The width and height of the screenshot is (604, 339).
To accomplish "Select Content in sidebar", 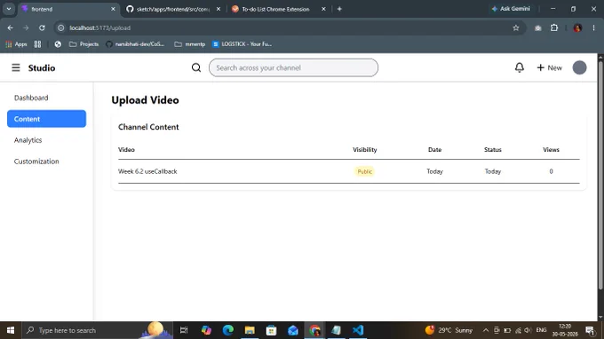I will (x=46, y=119).
